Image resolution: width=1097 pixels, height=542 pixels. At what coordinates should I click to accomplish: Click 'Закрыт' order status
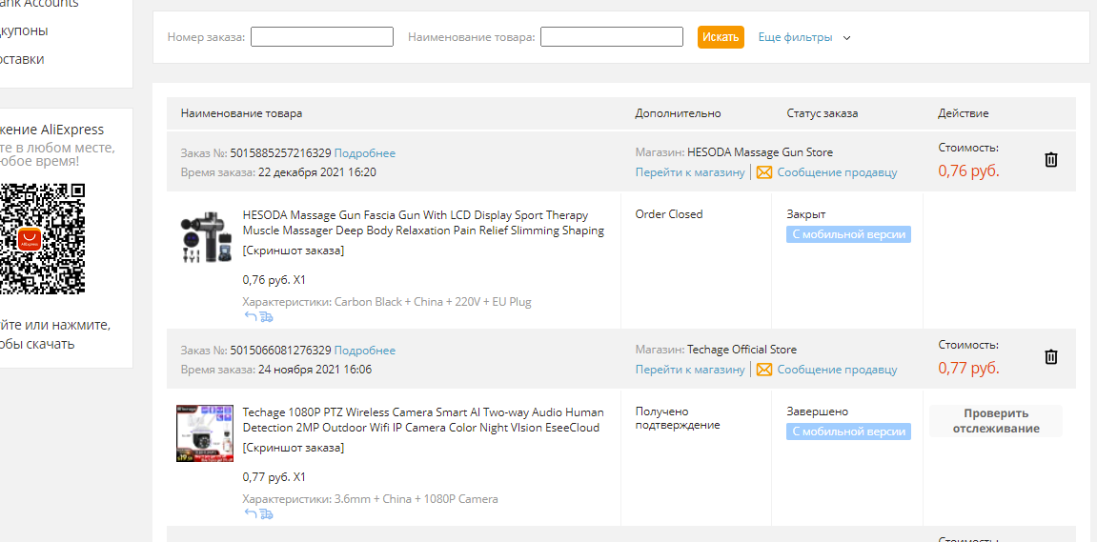click(806, 214)
